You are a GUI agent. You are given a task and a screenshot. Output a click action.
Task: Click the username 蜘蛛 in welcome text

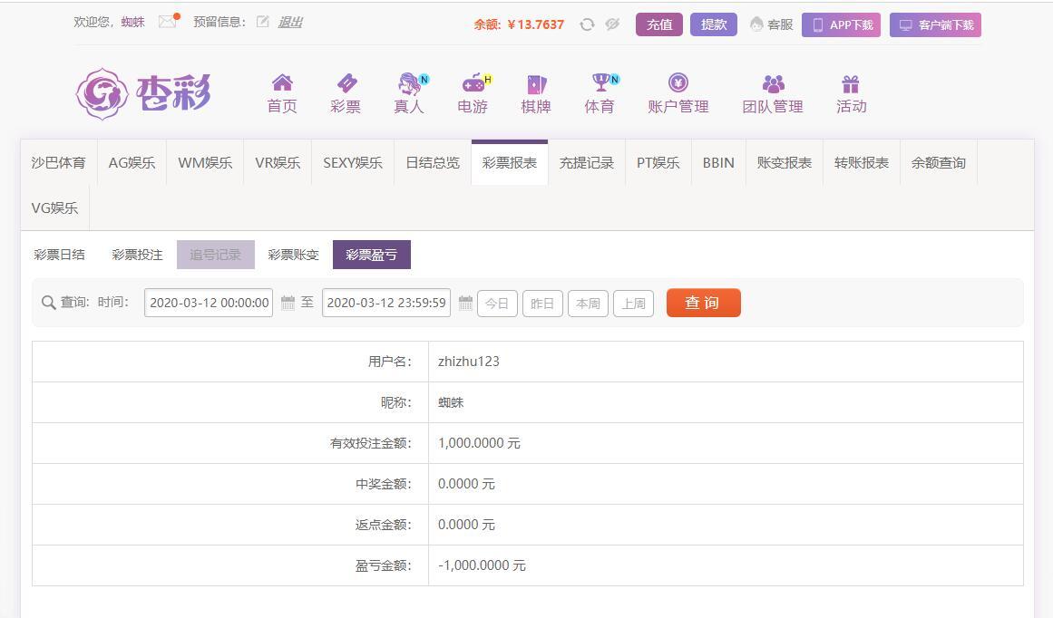coord(133,22)
